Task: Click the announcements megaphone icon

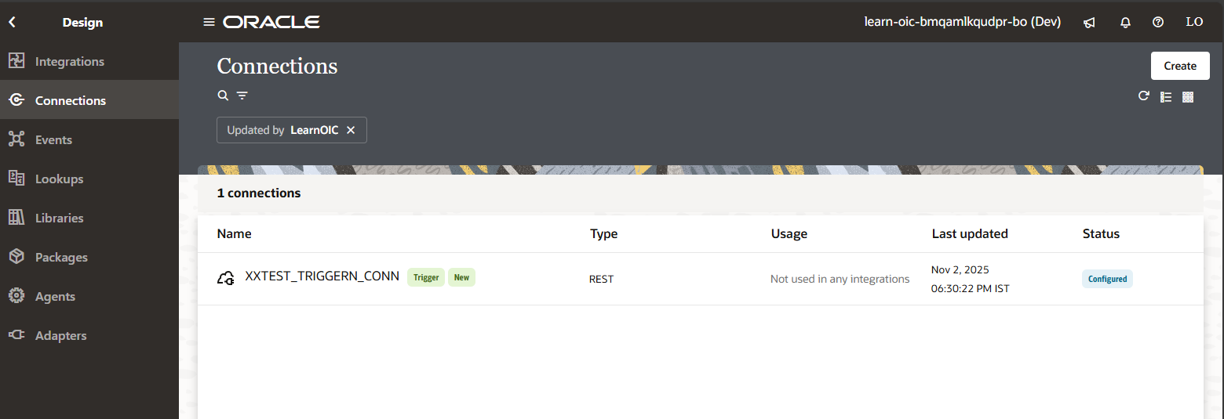Action: (x=1089, y=23)
